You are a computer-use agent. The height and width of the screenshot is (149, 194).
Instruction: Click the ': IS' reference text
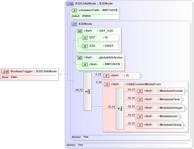(x=126, y=75)
